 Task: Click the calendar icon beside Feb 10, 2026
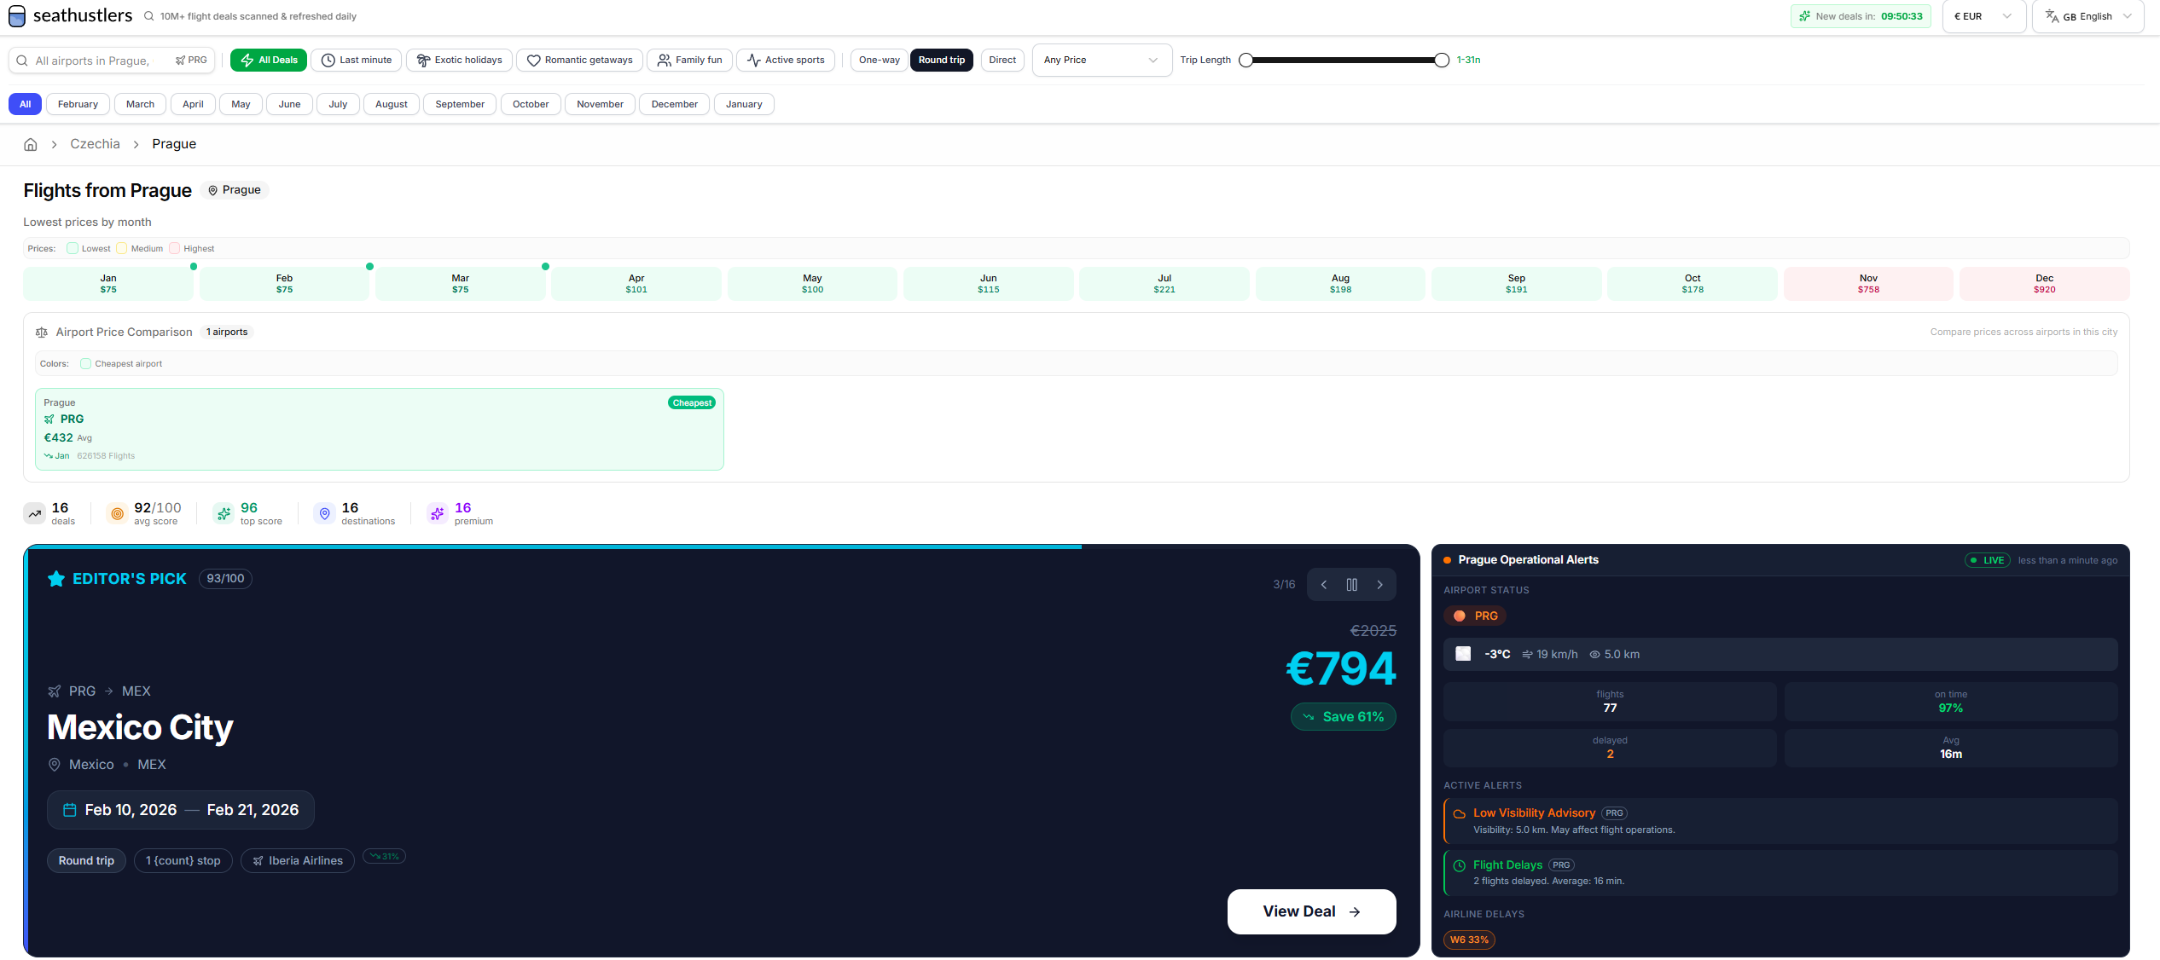coord(70,810)
